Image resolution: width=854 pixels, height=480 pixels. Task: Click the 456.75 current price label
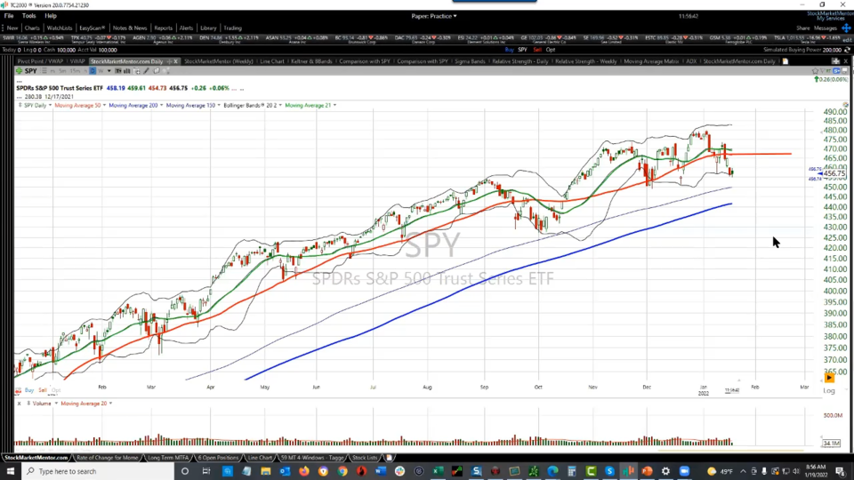(834, 173)
